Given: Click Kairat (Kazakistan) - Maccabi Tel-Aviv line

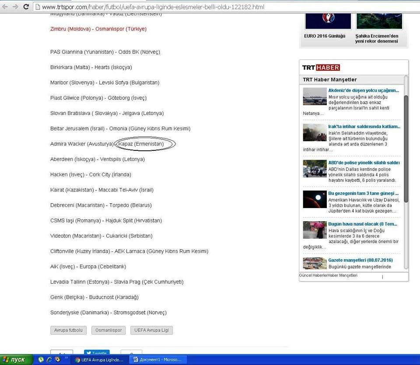Looking at the screenshot, I should click(x=102, y=190).
